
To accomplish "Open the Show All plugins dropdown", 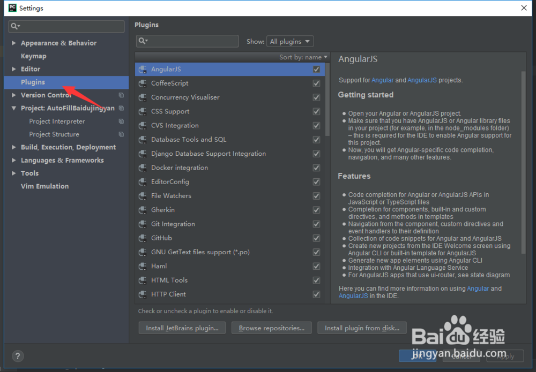I will pos(290,41).
